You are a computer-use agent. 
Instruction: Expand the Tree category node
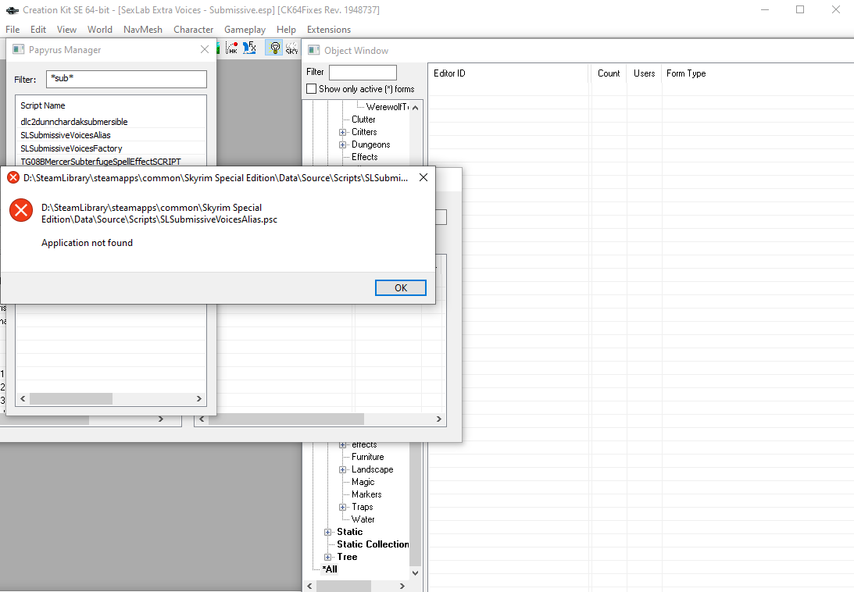[x=328, y=557]
